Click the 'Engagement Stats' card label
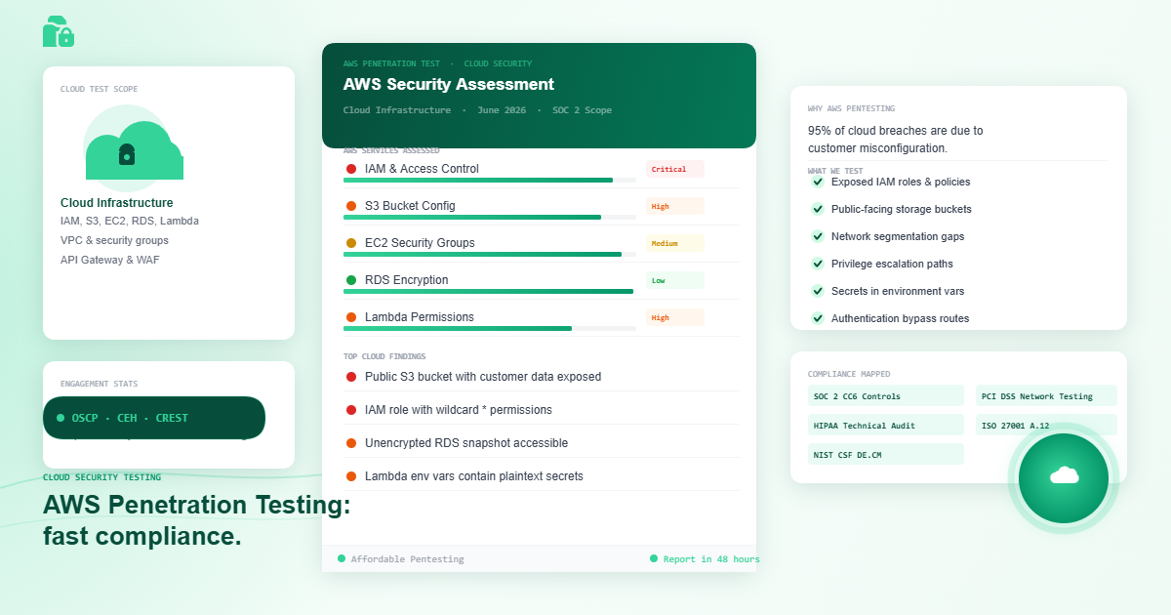1171x615 pixels. 100,384
